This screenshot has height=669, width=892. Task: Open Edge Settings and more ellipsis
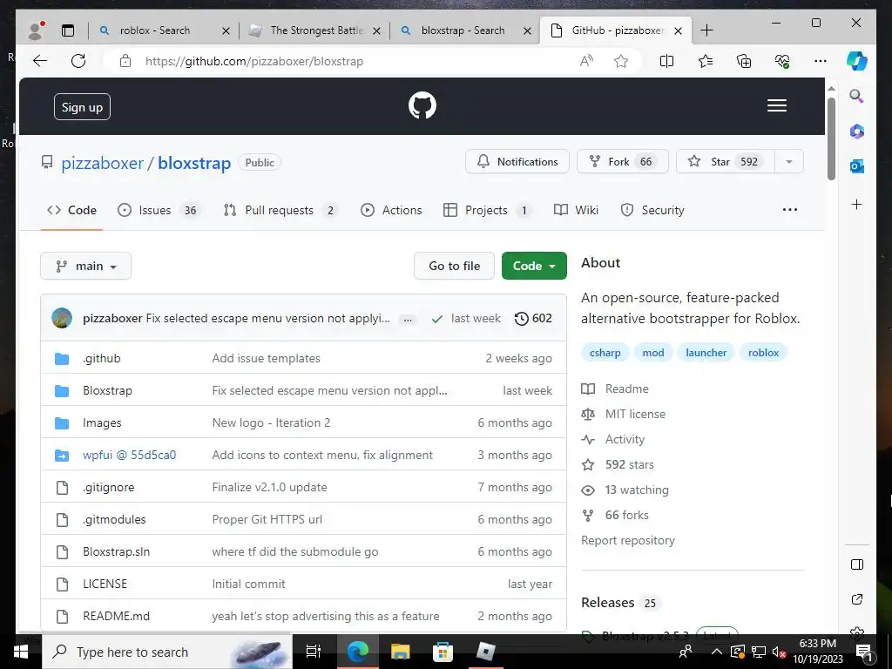click(821, 61)
